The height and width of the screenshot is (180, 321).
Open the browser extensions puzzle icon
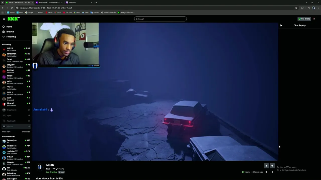pyautogui.click(x=302, y=8)
